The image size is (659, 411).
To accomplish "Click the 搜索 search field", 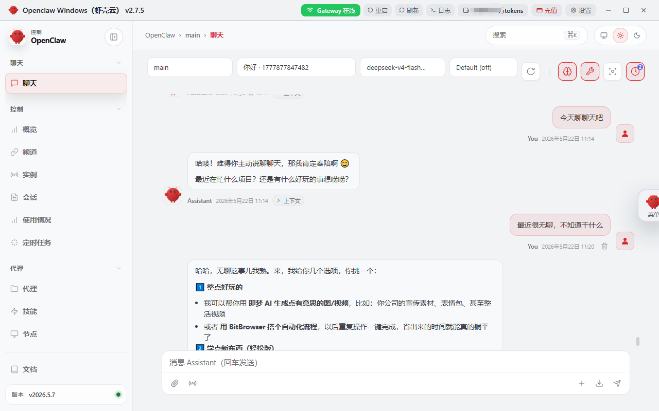I will pyautogui.click(x=536, y=35).
